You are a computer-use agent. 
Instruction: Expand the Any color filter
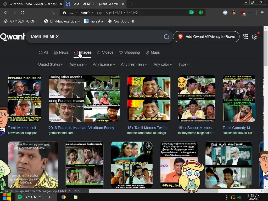pos(163,64)
